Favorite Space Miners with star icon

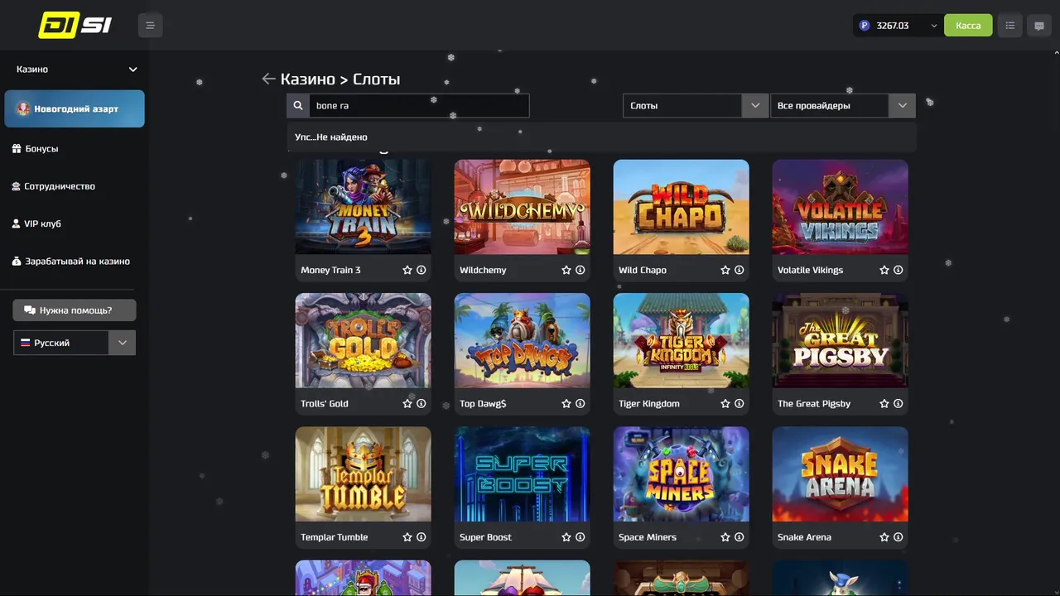tap(725, 537)
